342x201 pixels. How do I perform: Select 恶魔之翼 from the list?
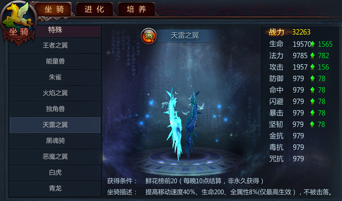pos(55,157)
